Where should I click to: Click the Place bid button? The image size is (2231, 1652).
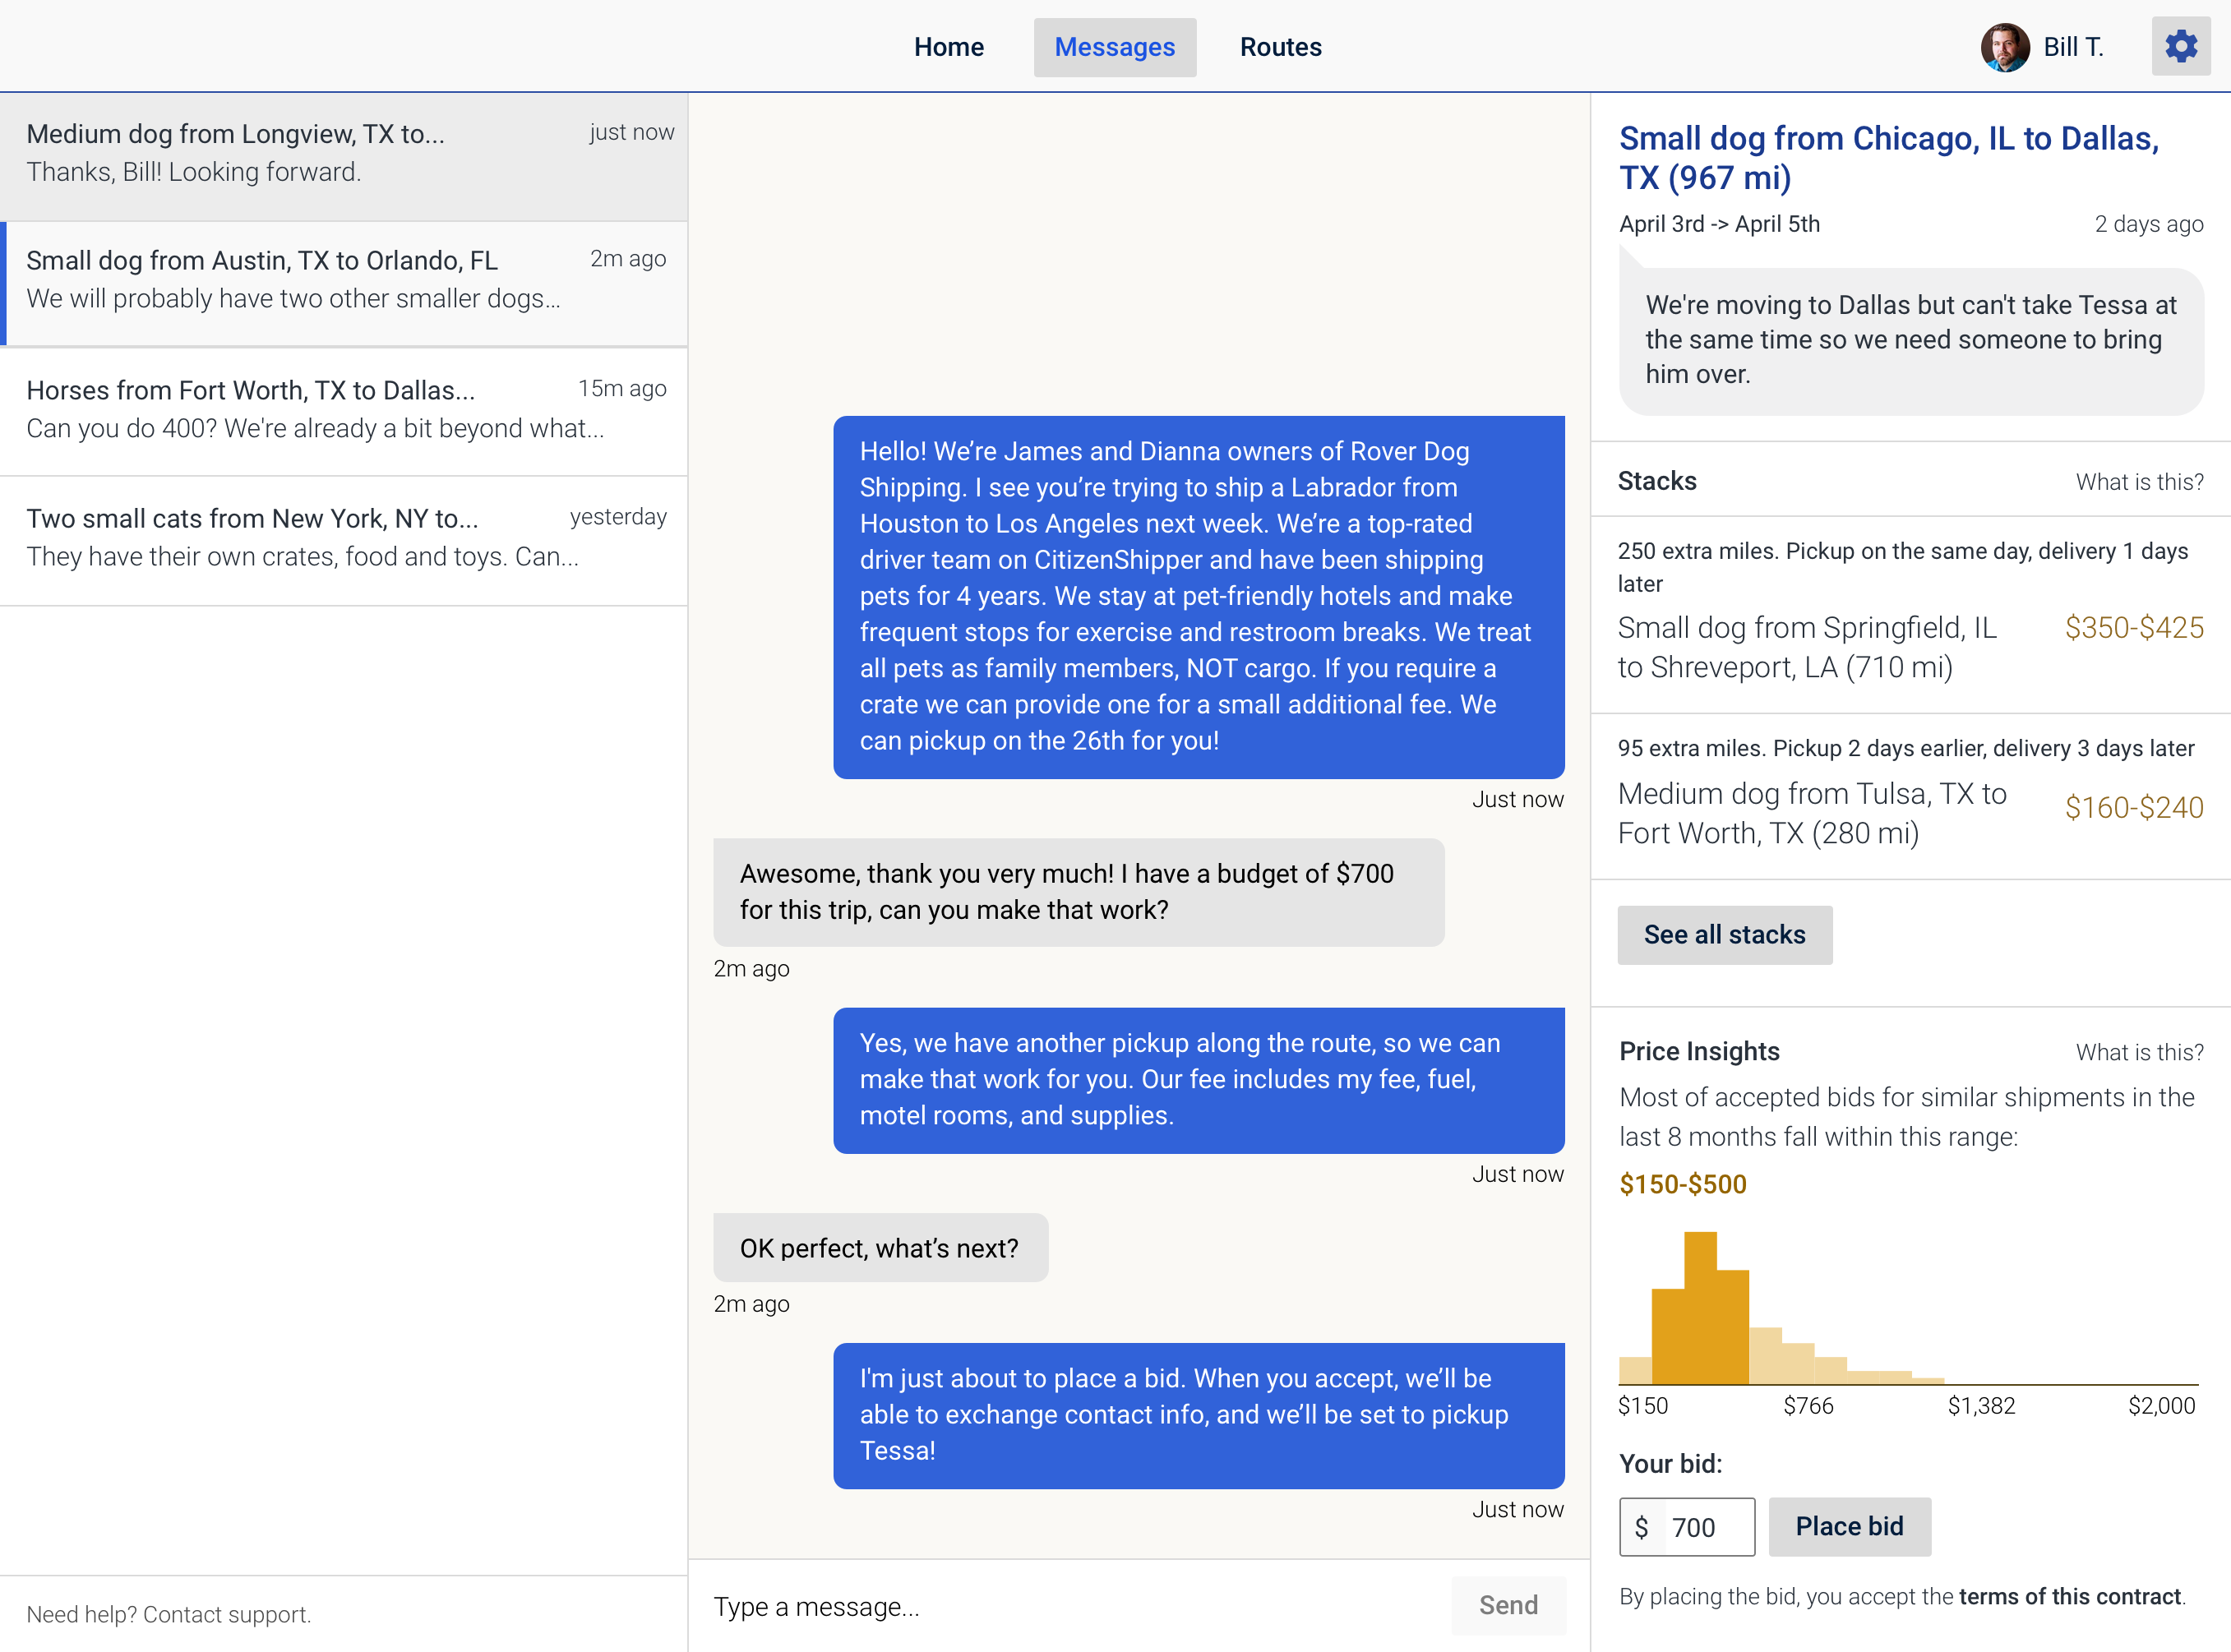(1849, 1526)
